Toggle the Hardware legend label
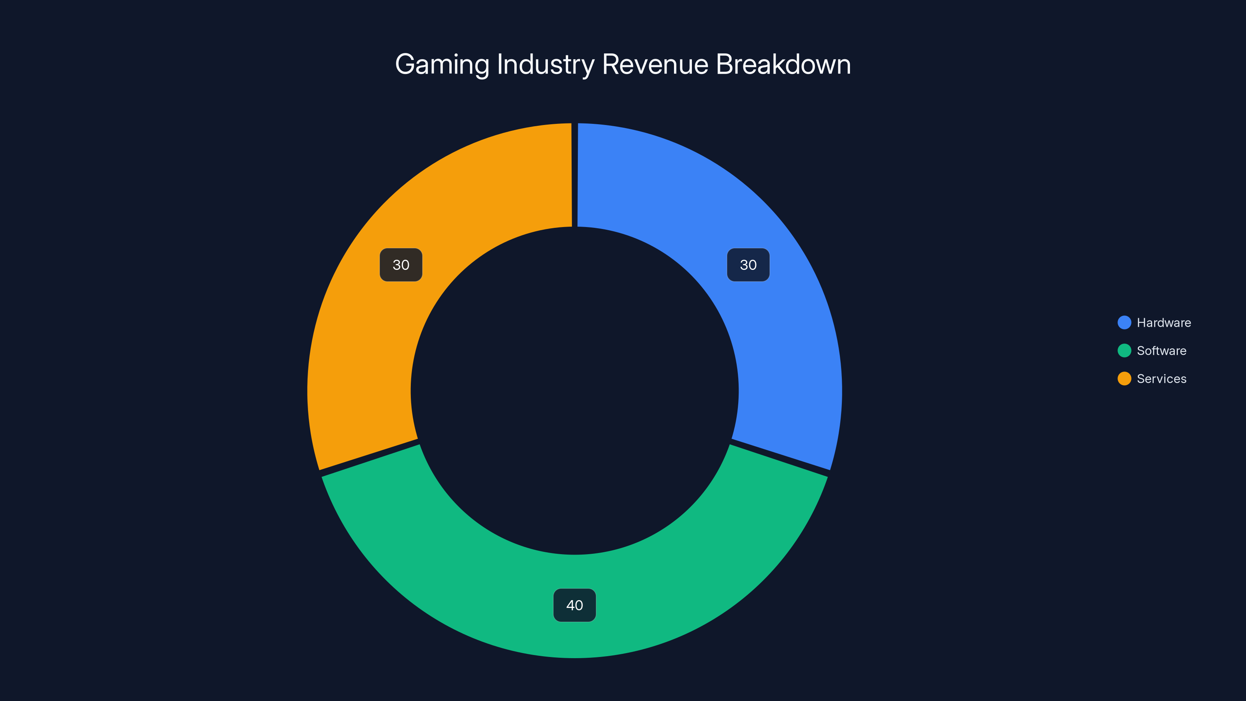1246x701 pixels. pyautogui.click(x=1164, y=323)
